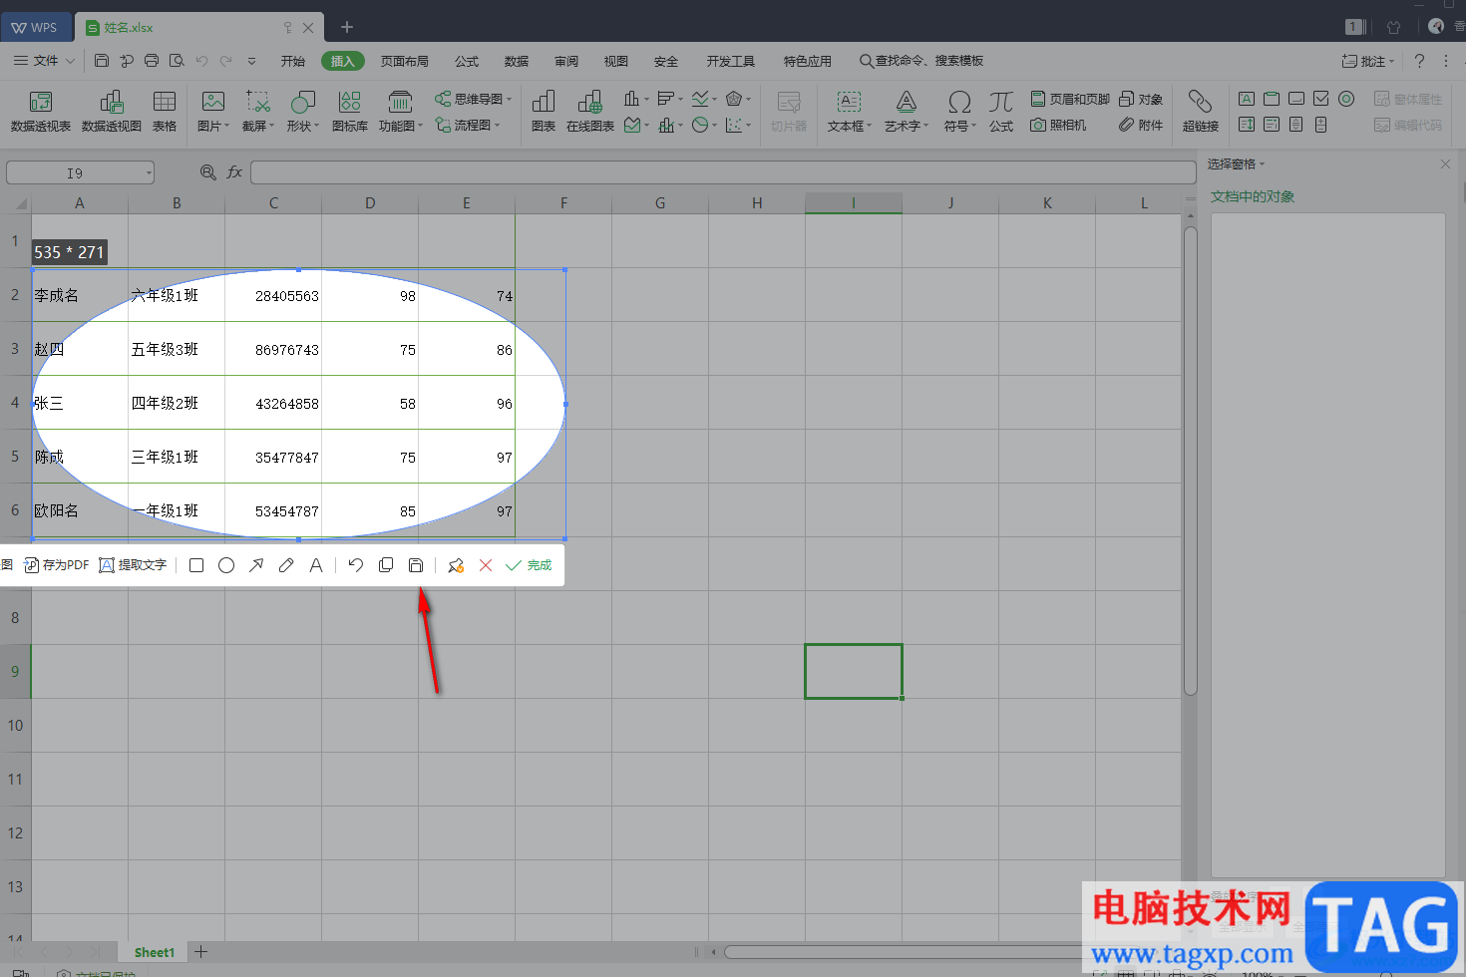Insert a spin button form control
This screenshot has width=1466, height=977.
pyautogui.click(x=1321, y=125)
